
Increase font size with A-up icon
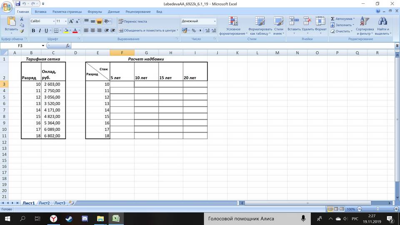coord(71,21)
